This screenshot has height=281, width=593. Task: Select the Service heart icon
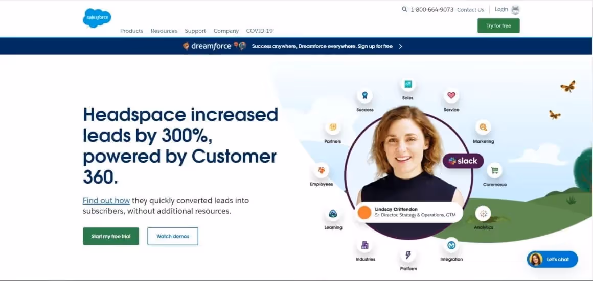pyautogui.click(x=451, y=95)
